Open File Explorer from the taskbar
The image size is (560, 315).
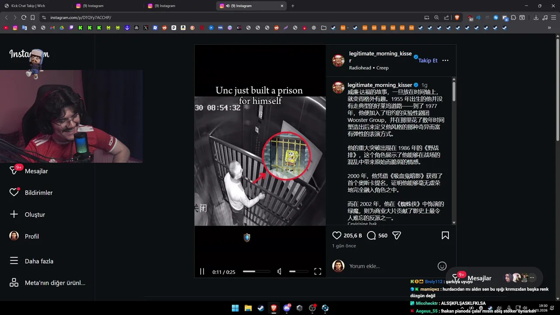(248, 308)
